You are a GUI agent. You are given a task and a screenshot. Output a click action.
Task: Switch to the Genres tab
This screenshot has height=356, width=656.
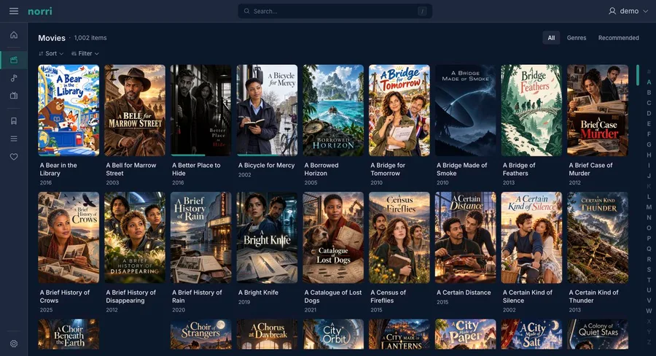click(577, 38)
